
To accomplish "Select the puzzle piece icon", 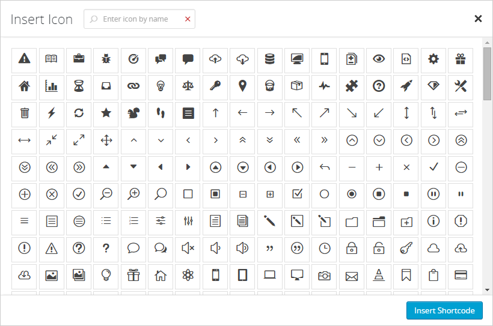I will tap(352, 86).
